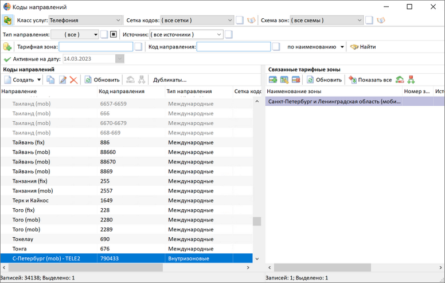The height and width of the screenshot is (283, 445).
Task: Click the code 6657-6659 cell
Action: point(131,104)
